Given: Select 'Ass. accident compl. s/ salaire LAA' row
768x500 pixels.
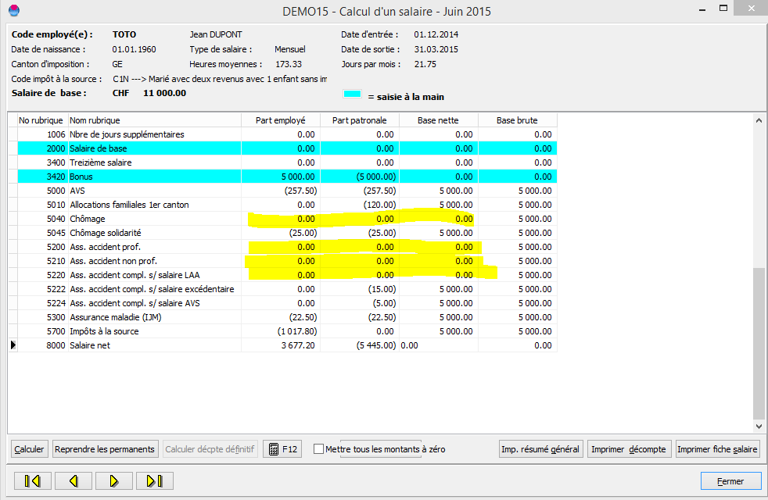Looking at the screenshot, I should pos(287,275).
